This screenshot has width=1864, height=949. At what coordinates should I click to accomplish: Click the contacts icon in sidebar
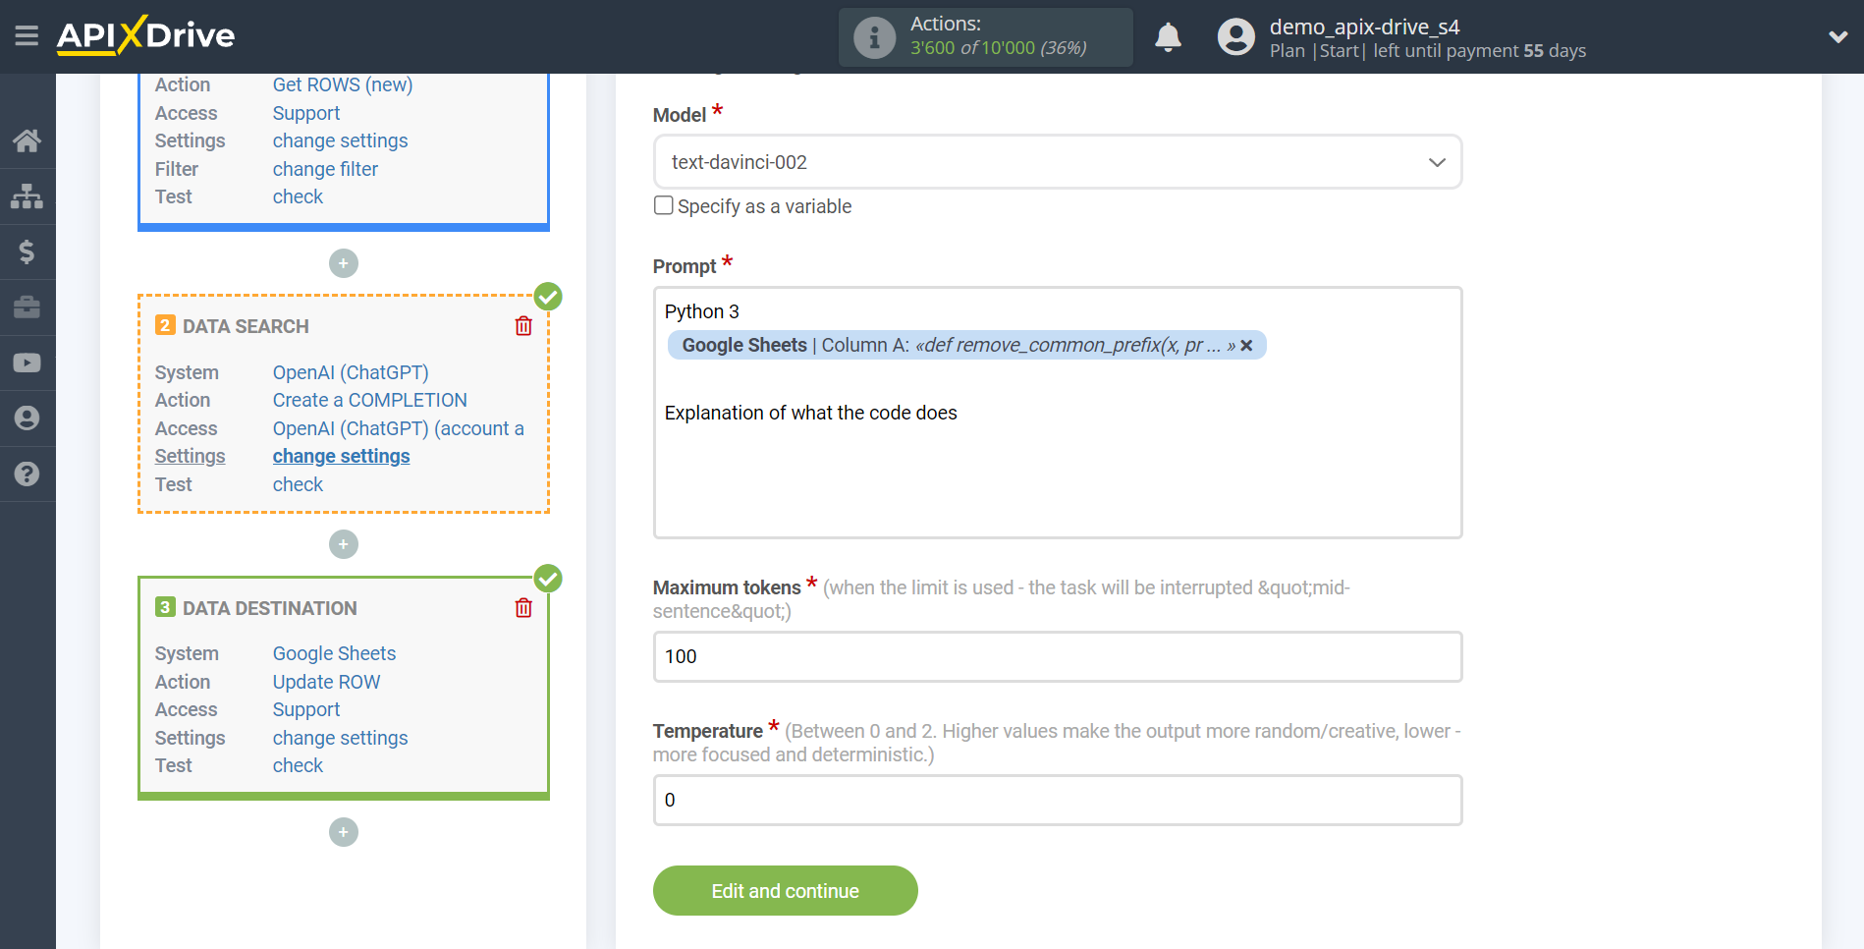click(27, 418)
